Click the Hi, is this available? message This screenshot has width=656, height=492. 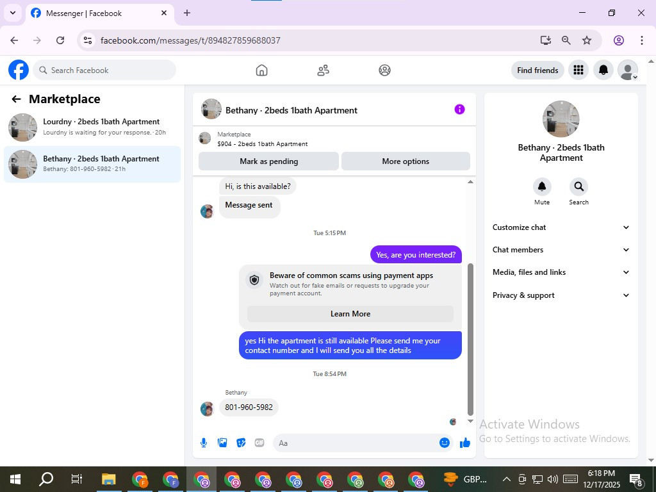[258, 186]
